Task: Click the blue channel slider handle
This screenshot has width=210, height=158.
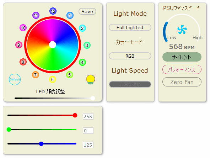Action: pyautogui.click(x=41, y=144)
